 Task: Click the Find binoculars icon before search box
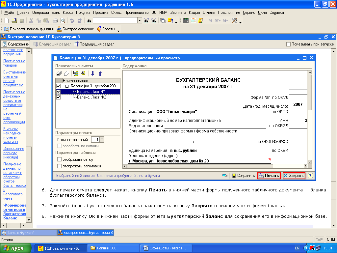(89, 21)
